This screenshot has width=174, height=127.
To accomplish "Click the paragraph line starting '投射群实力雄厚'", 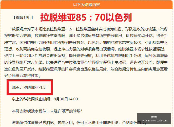I will 86,36.
